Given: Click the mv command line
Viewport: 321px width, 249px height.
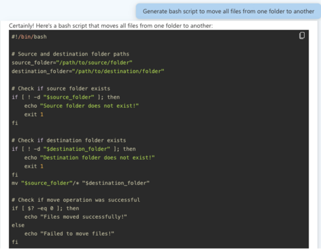Looking at the screenshot, I should pyautogui.click(x=80, y=183).
